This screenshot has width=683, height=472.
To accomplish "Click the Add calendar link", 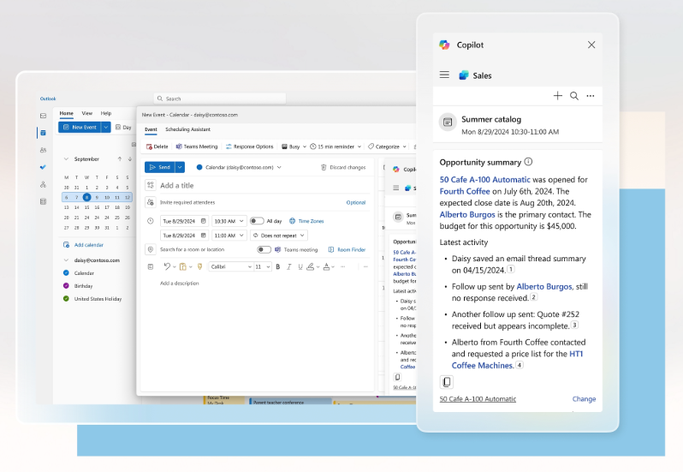I will tap(84, 245).
